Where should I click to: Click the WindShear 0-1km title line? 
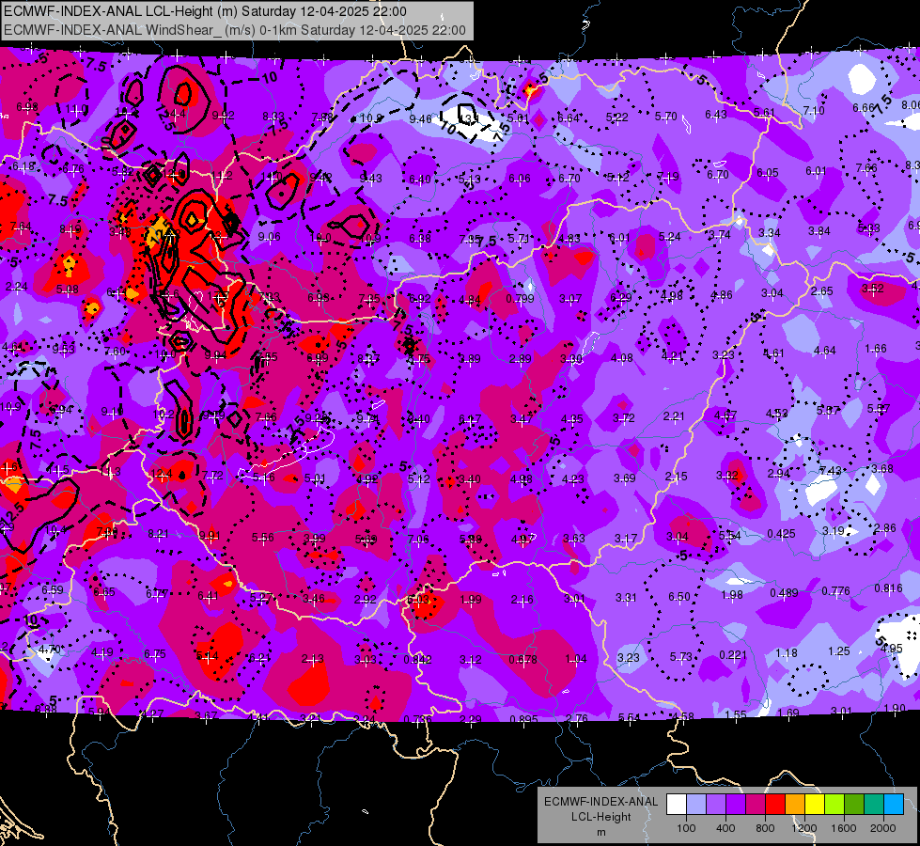(235, 30)
